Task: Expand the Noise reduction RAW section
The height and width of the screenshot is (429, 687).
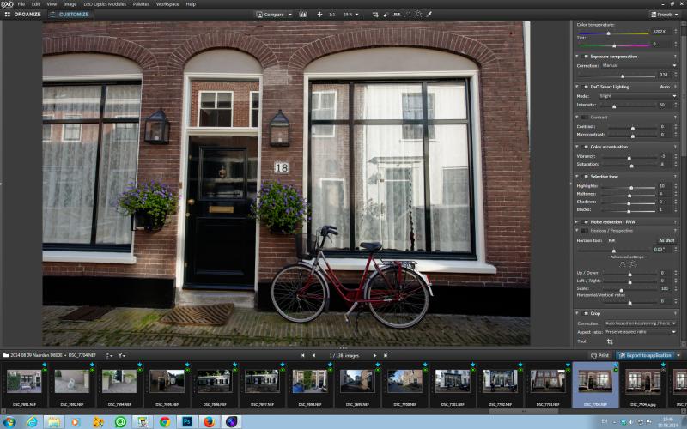Action: click(577, 222)
